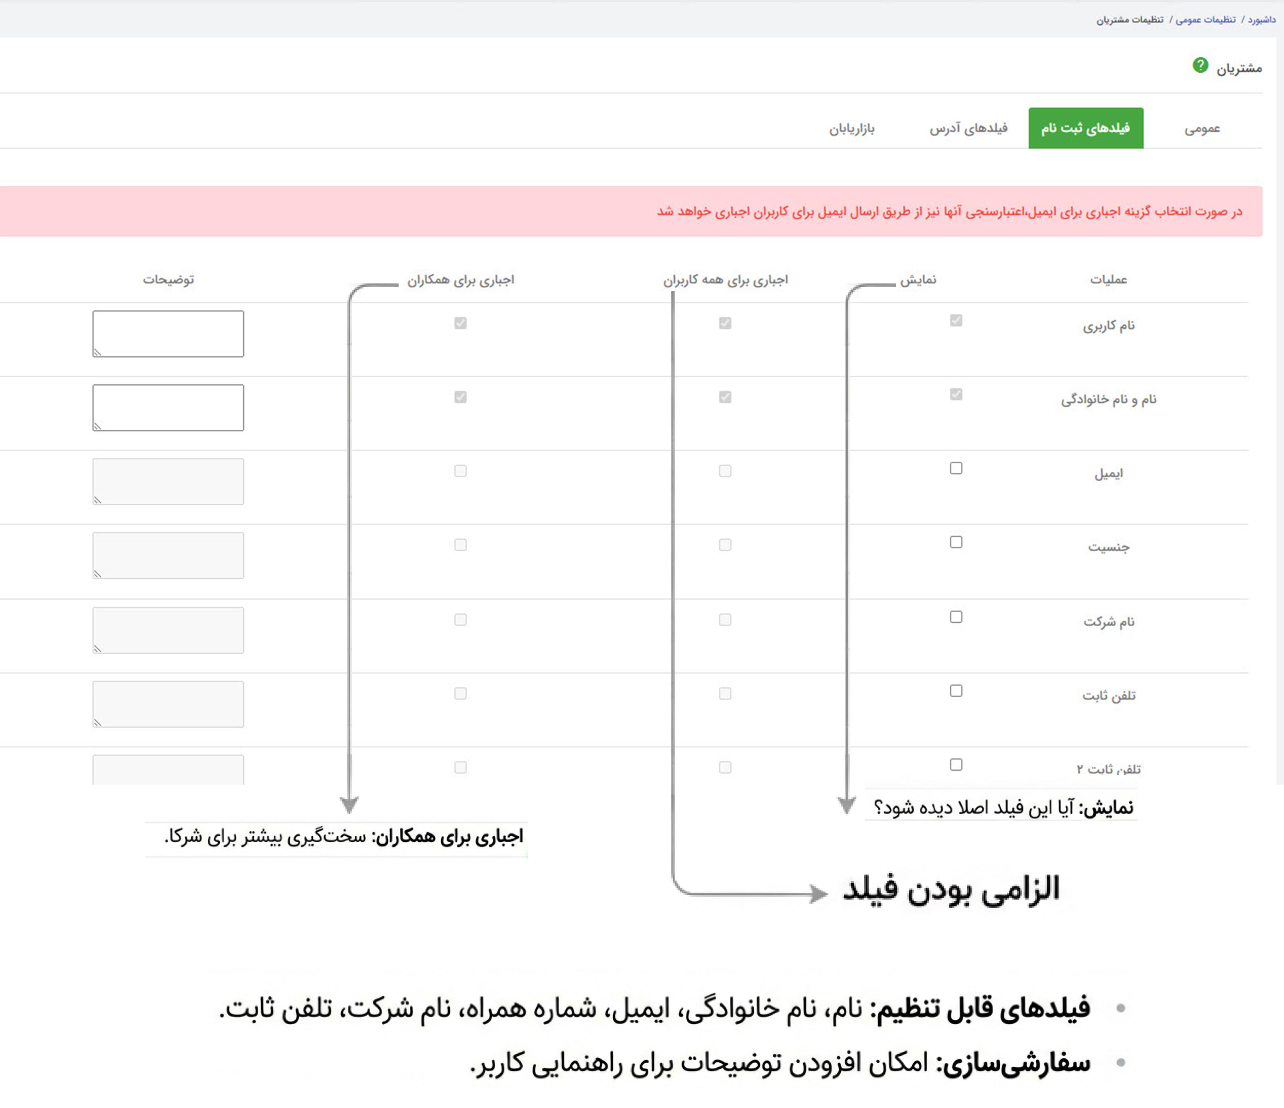Click اجباری برای همه کاربران for نام و نام خانوادگی

[x=725, y=397]
